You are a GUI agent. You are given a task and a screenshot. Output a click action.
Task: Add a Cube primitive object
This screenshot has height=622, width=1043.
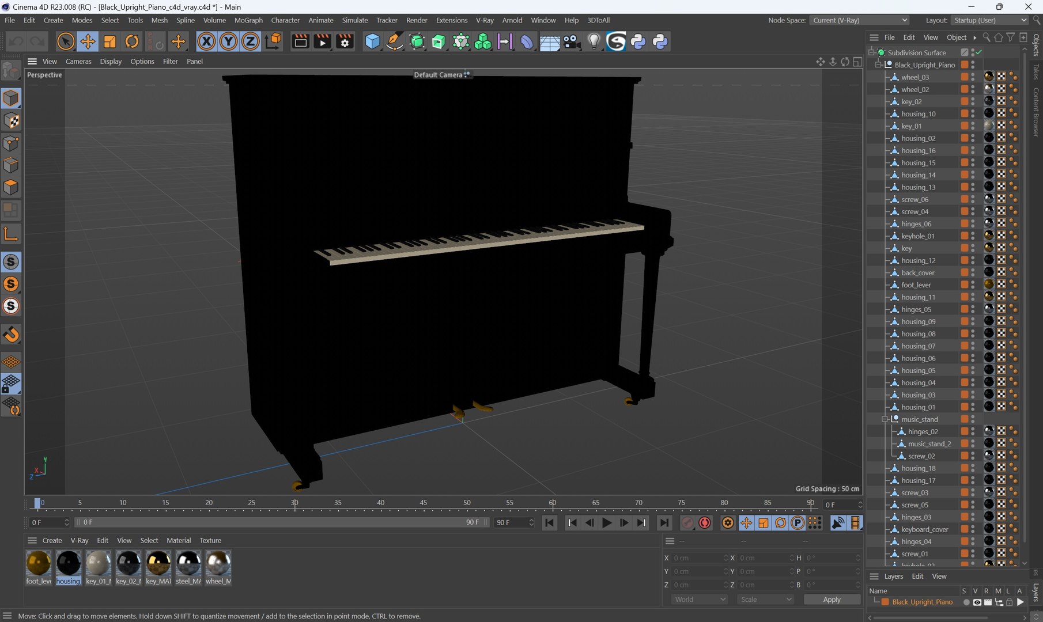[x=372, y=41]
